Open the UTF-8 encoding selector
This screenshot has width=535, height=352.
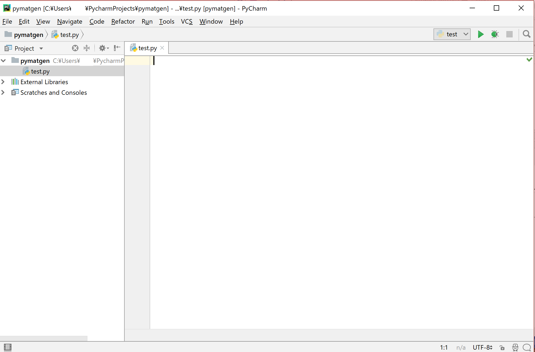(x=482, y=347)
